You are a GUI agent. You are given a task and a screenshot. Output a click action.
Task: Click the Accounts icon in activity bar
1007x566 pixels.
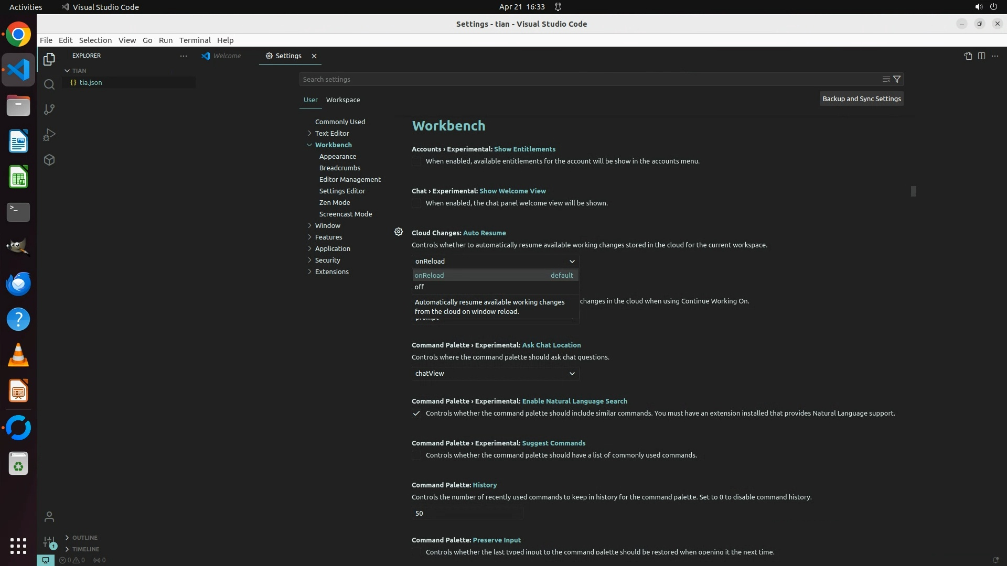[49, 517]
